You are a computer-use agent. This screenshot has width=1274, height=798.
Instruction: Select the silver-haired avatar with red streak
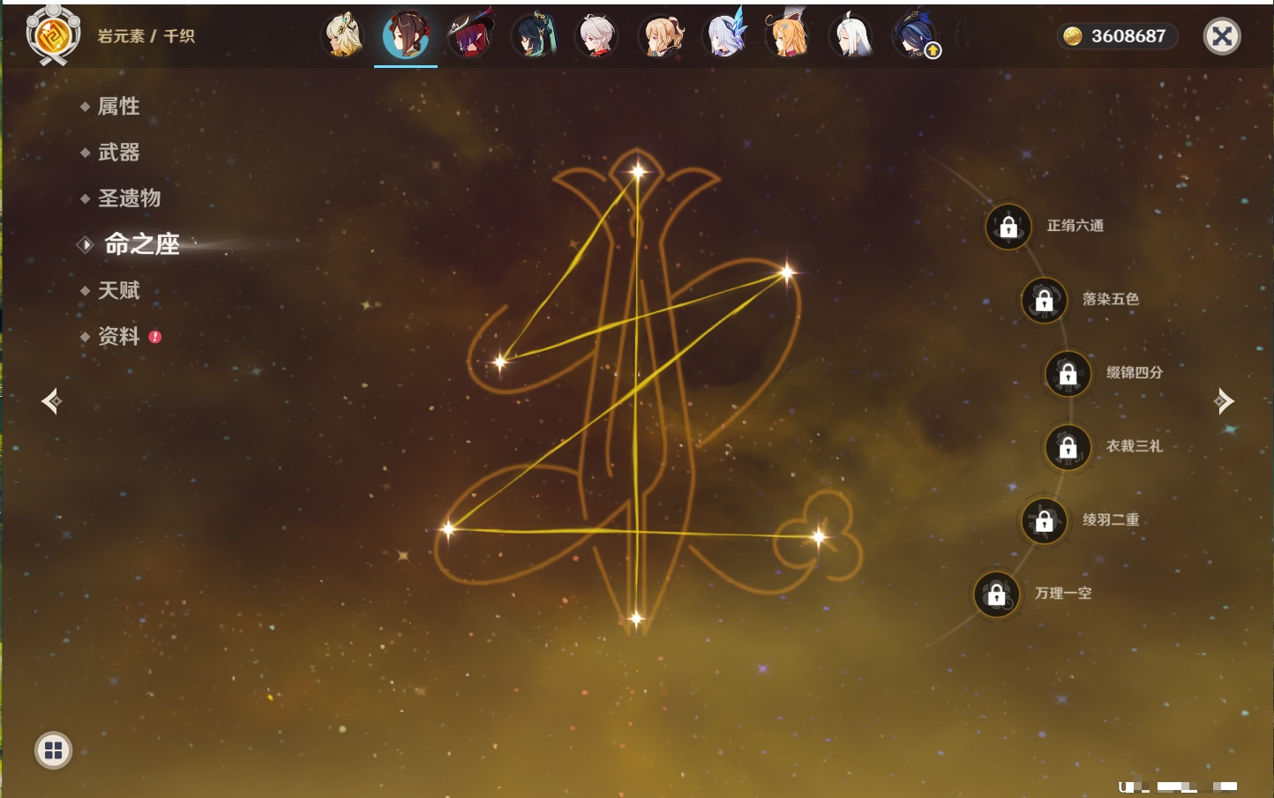(597, 36)
